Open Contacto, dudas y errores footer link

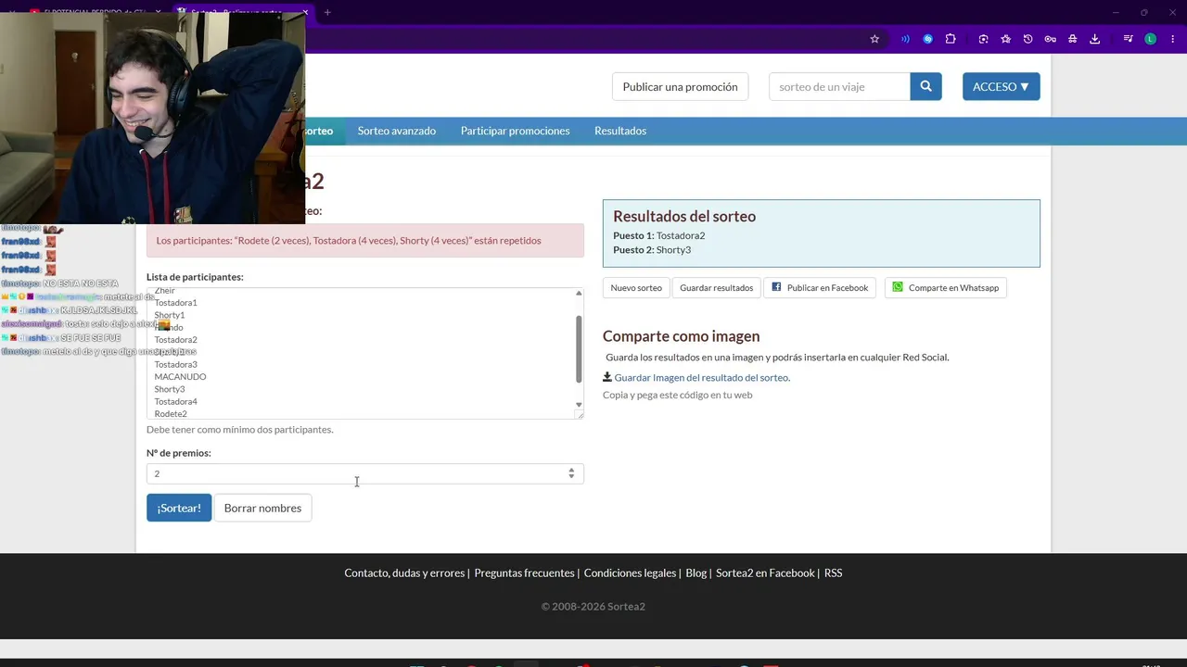(x=404, y=573)
